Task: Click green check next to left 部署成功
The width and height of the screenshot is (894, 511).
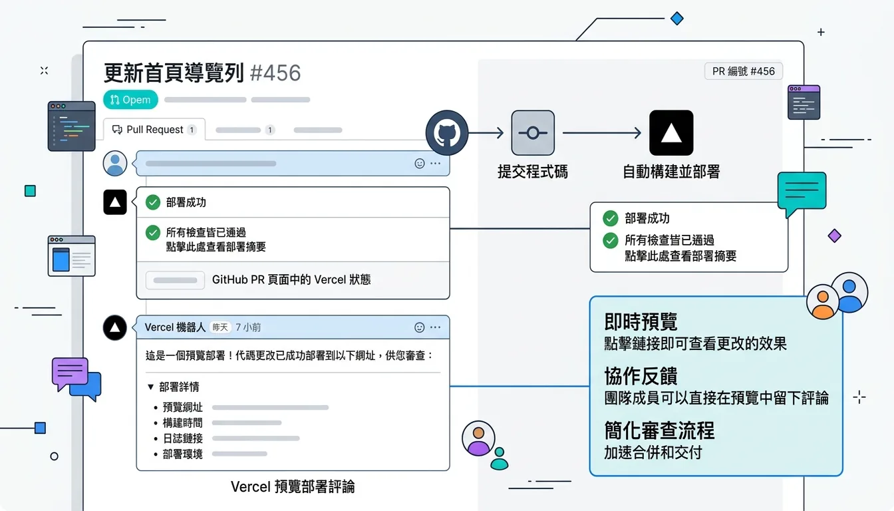Action: click(x=153, y=202)
